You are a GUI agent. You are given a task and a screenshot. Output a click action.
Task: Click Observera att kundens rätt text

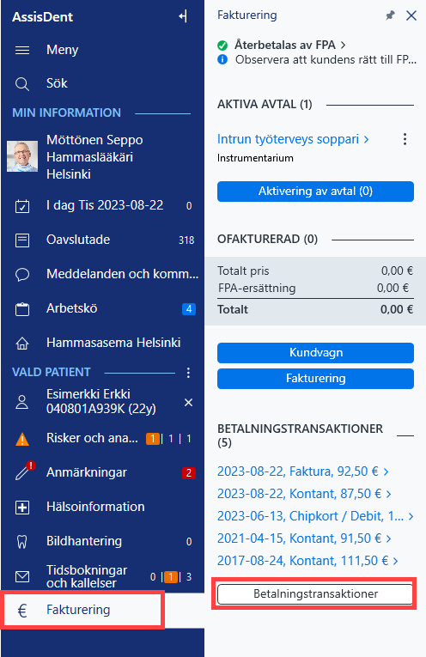[x=326, y=59]
